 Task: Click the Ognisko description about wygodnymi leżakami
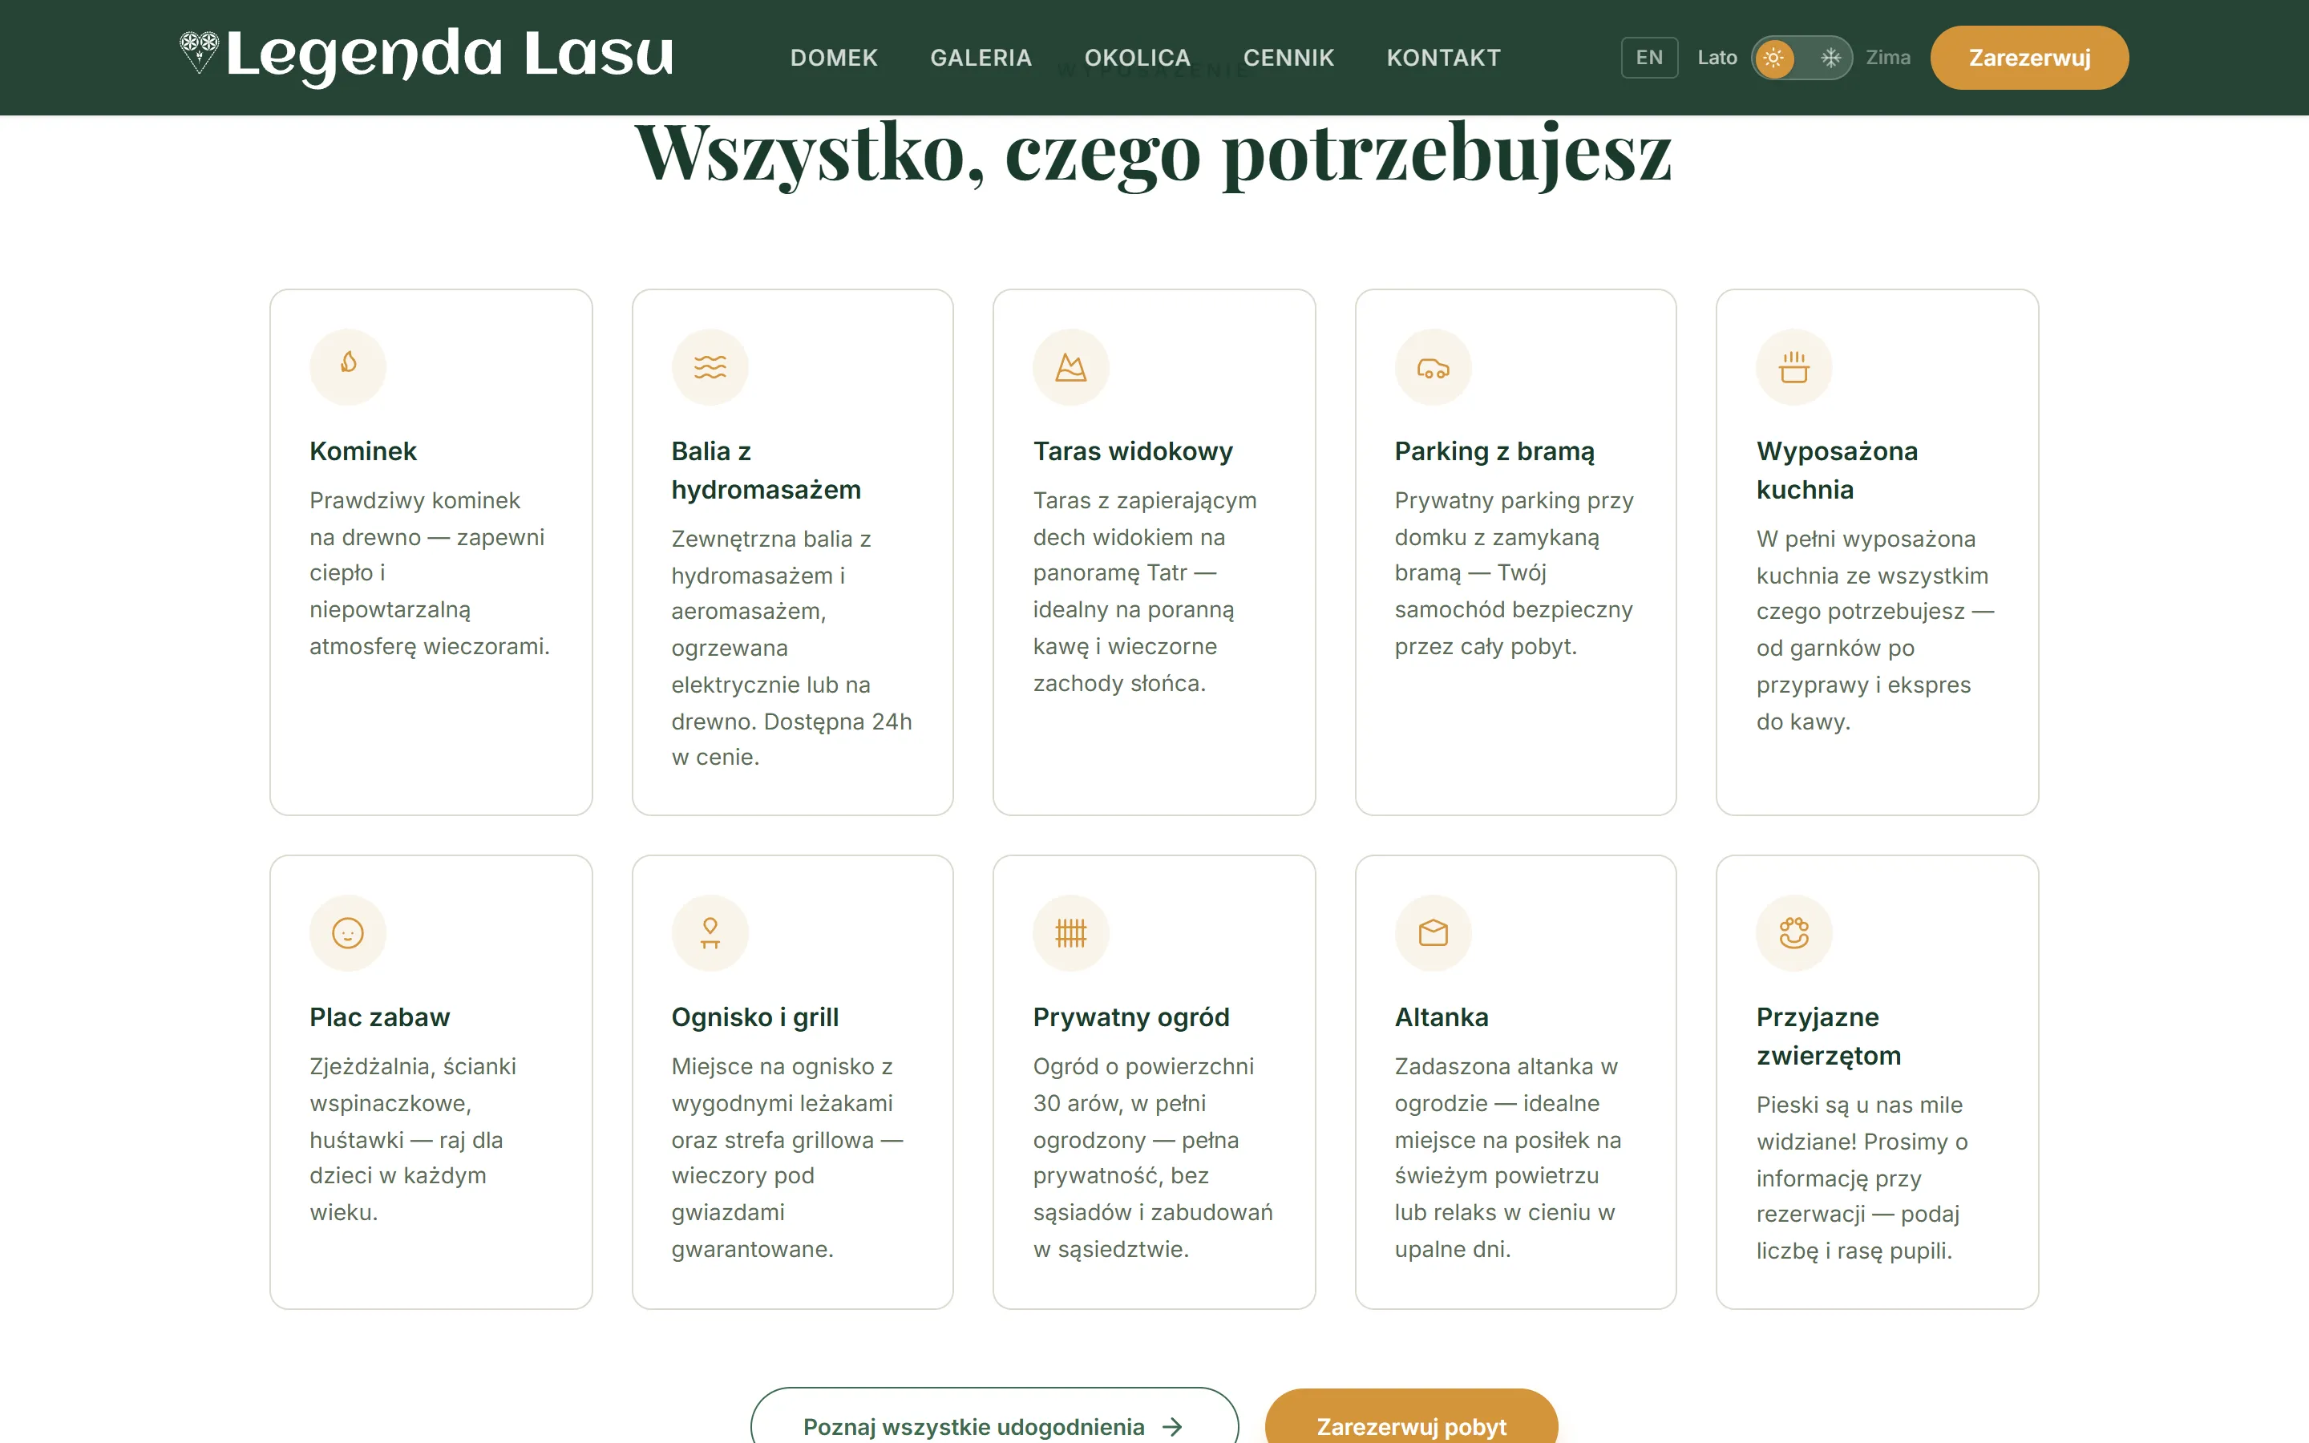pos(787,1158)
